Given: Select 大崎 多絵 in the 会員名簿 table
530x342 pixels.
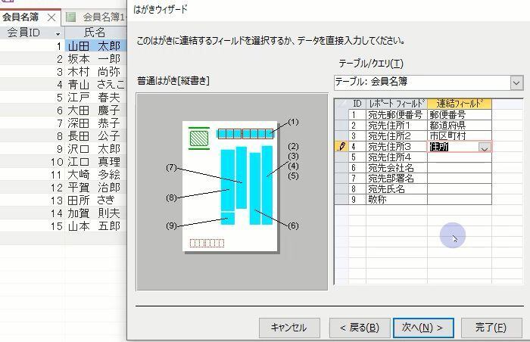Looking at the screenshot, I should pos(95,174).
